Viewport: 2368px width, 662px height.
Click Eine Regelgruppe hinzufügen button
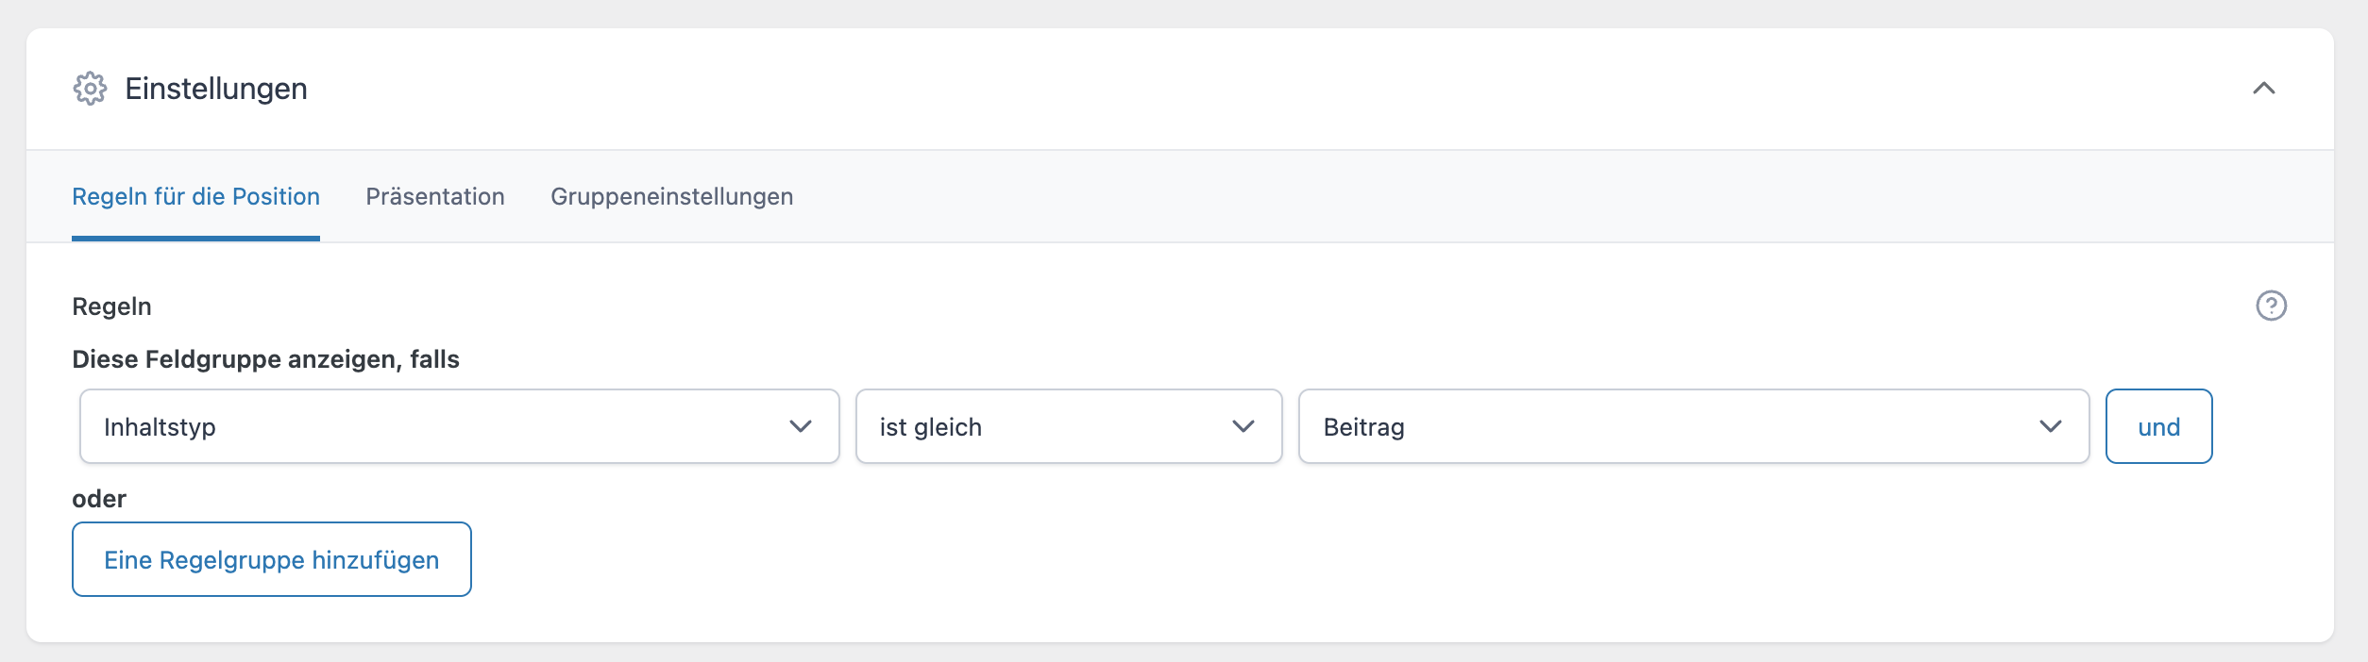coord(271,559)
